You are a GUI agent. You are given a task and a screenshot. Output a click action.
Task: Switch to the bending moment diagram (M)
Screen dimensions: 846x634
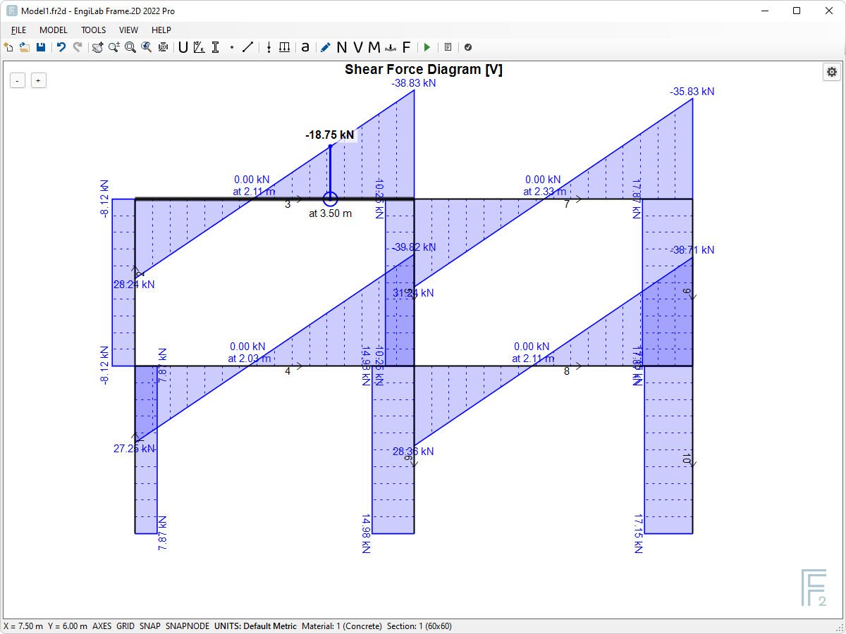point(375,47)
